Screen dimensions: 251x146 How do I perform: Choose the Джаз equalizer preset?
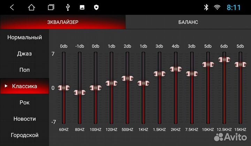pyautogui.click(x=24, y=54)
